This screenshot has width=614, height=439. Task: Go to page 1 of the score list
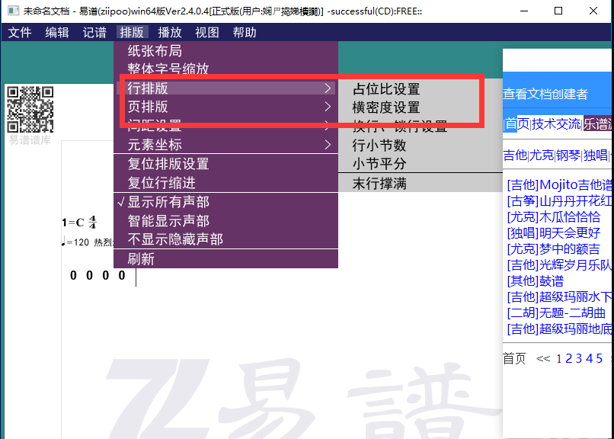tap(559, 358)
